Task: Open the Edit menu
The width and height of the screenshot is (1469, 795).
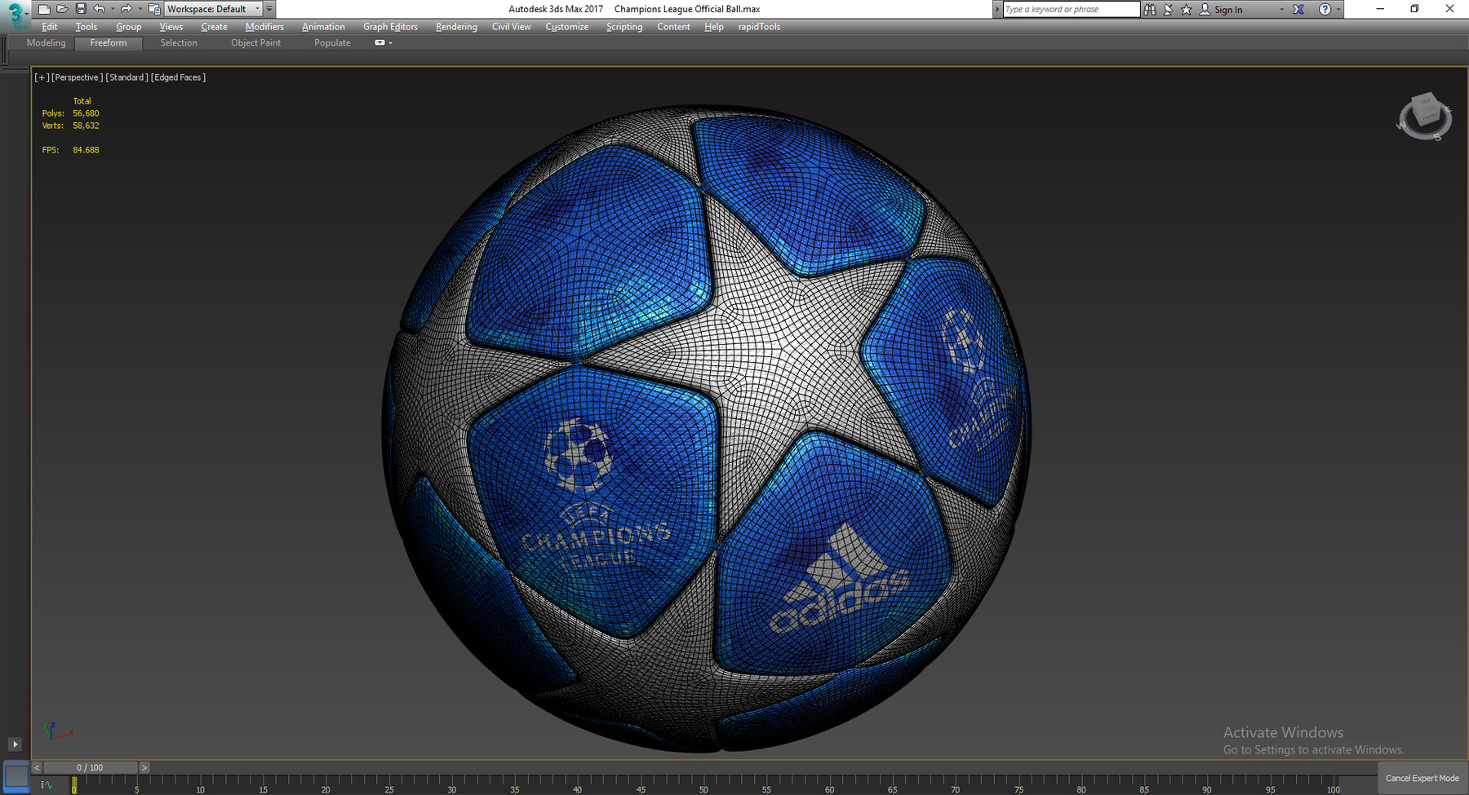Action: coord(50,27)
